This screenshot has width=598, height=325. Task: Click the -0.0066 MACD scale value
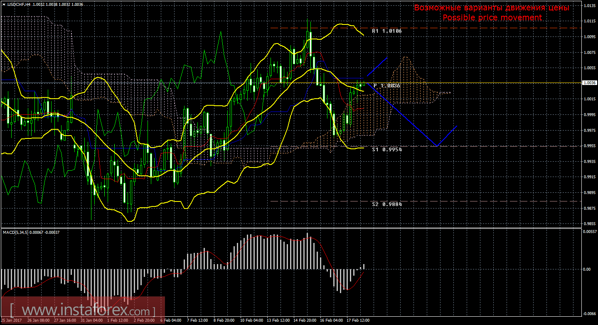pyautogui.click(x=590, y=313)
